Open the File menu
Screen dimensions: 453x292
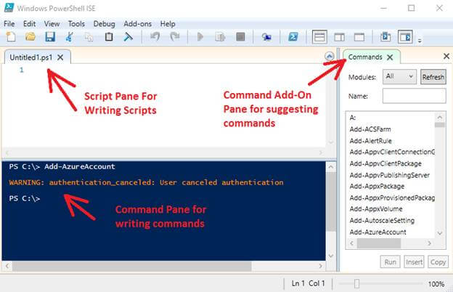(x=9, y=24)
